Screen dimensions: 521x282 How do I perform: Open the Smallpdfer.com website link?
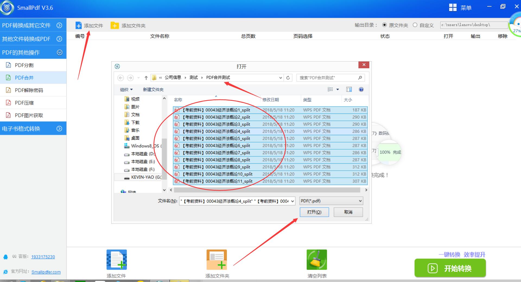46,272
